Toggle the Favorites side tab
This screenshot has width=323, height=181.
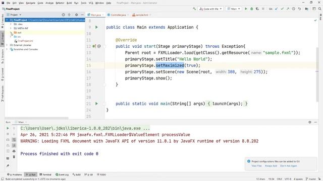(2, 21)
